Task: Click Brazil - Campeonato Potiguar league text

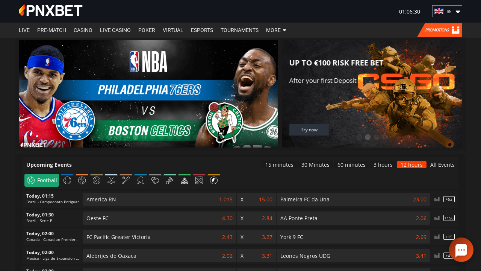Action: (53, 202)
